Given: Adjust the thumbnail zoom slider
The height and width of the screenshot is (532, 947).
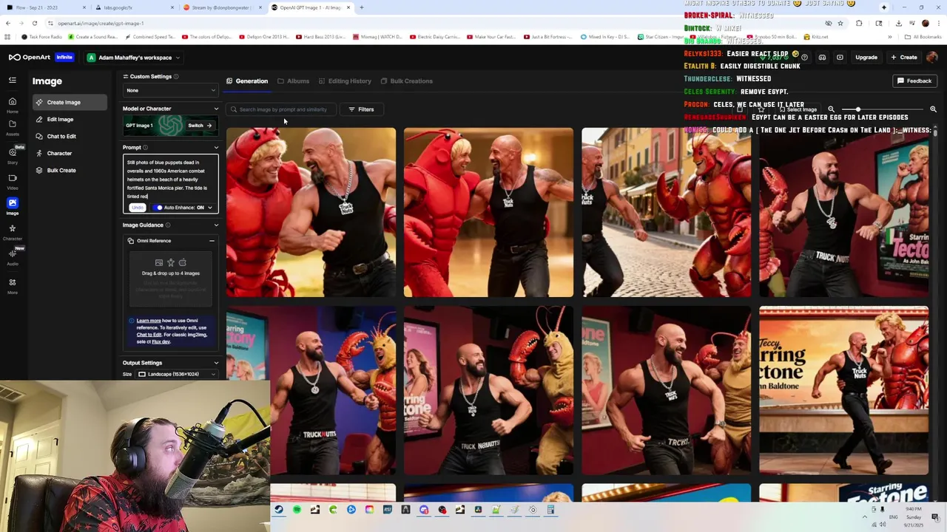Looking at the screenshot, I should pyautogui.click(x=882, y=109).
